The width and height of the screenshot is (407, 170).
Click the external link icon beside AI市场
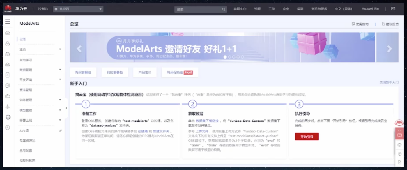point(60,131)
